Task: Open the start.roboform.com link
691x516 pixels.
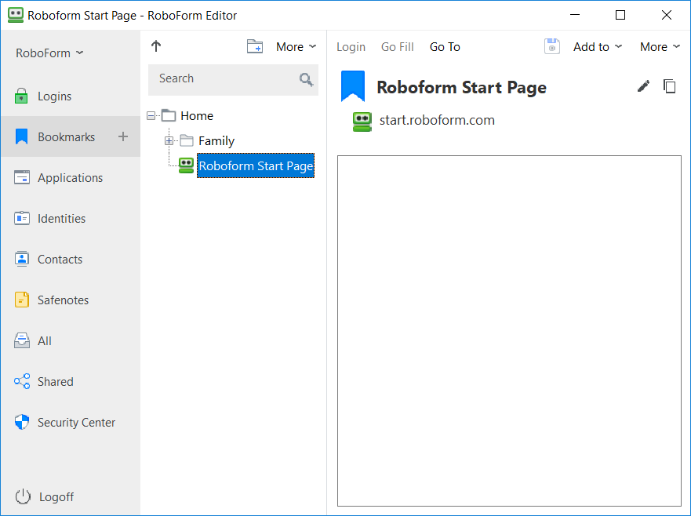Action: coord(437,120)
